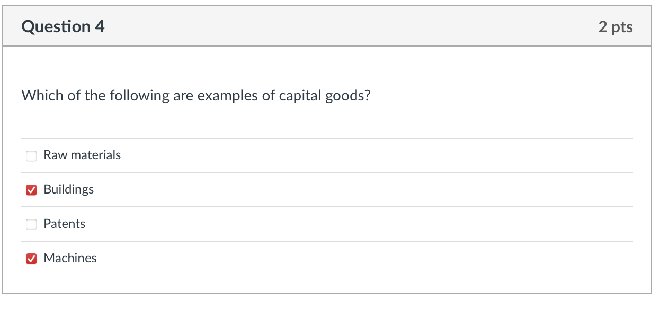This screenshot has height=312, width=660.
Task: Click the Patents answer label text
Action: pos(64,224)
